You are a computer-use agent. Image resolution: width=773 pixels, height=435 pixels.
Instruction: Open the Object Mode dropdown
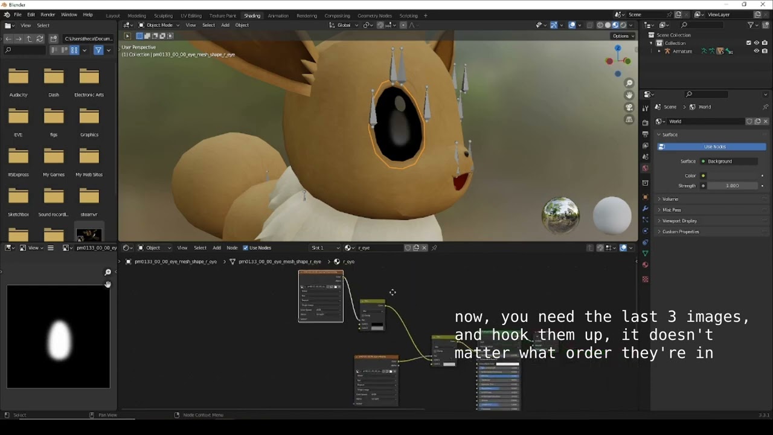click(x=159, y=25)
